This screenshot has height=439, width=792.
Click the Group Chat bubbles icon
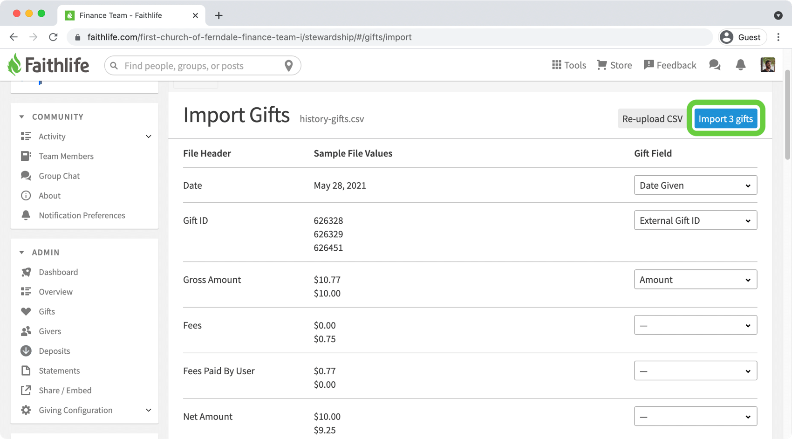[x=26, y=176]
